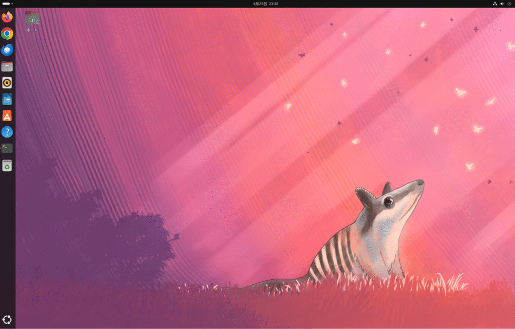Viewport: 515px width, 329px height.
Task: Show all applications via Ubuntu logo
Action: tap(7, 319)
